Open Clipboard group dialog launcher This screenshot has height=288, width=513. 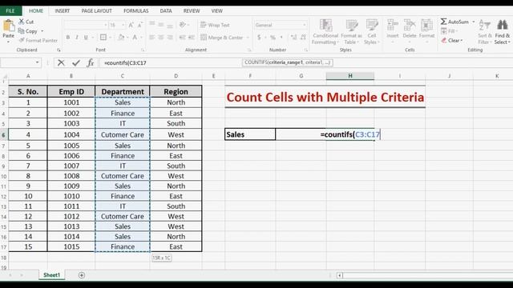pos(59,50)
